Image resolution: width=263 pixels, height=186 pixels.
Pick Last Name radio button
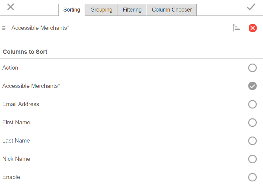pyautogui.click(x=252, y=141)
